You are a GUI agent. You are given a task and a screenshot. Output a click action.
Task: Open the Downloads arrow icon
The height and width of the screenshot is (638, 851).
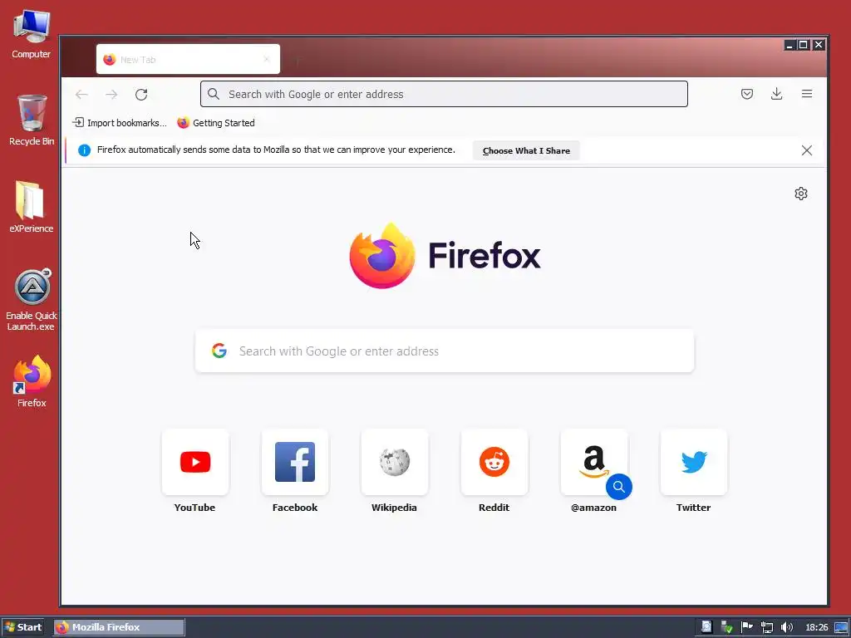(777, 94)
